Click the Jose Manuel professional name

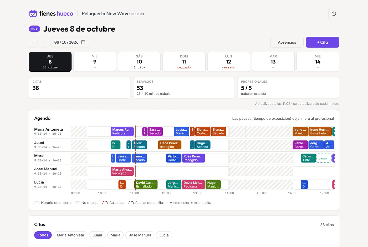[46, 169]
